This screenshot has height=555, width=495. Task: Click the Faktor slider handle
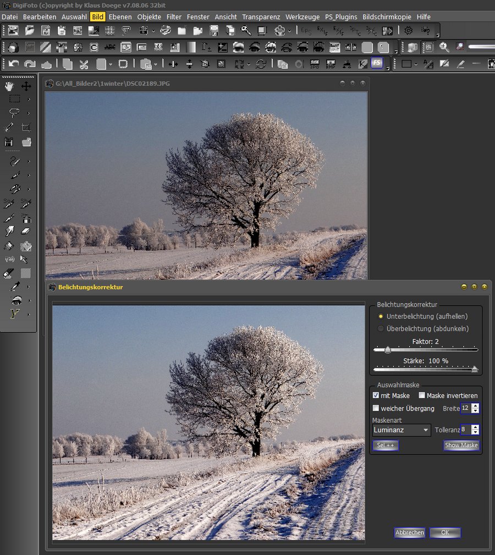click(x=387, y=350)
